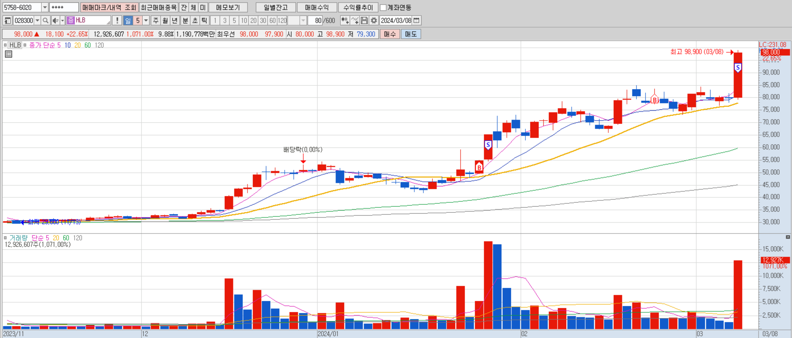Click the account password field
The image size is (792, 338).
point(64,7)
